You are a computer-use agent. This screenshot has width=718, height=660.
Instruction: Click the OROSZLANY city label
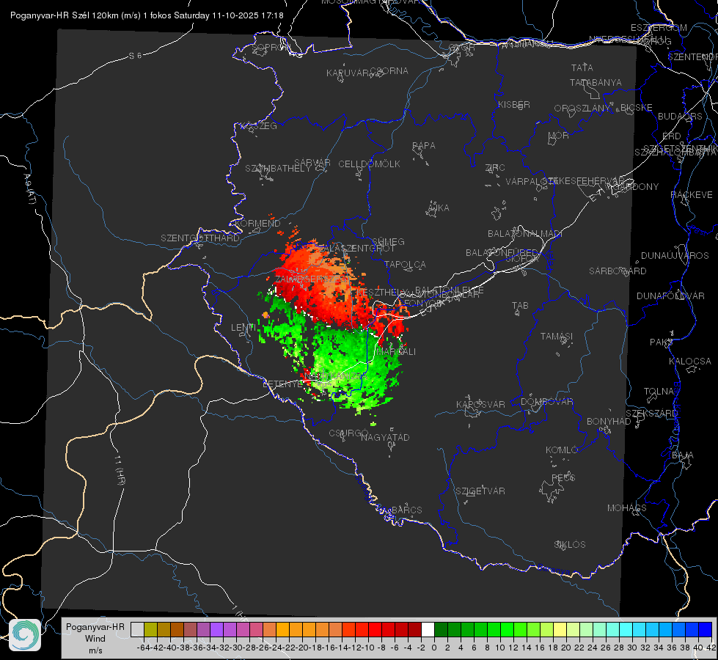(x=582, y=109)
